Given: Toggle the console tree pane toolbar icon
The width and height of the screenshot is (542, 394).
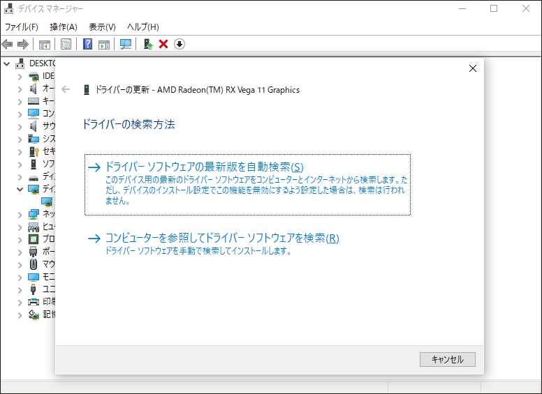Looking at the screenshot, I should (x=44, y=44).
